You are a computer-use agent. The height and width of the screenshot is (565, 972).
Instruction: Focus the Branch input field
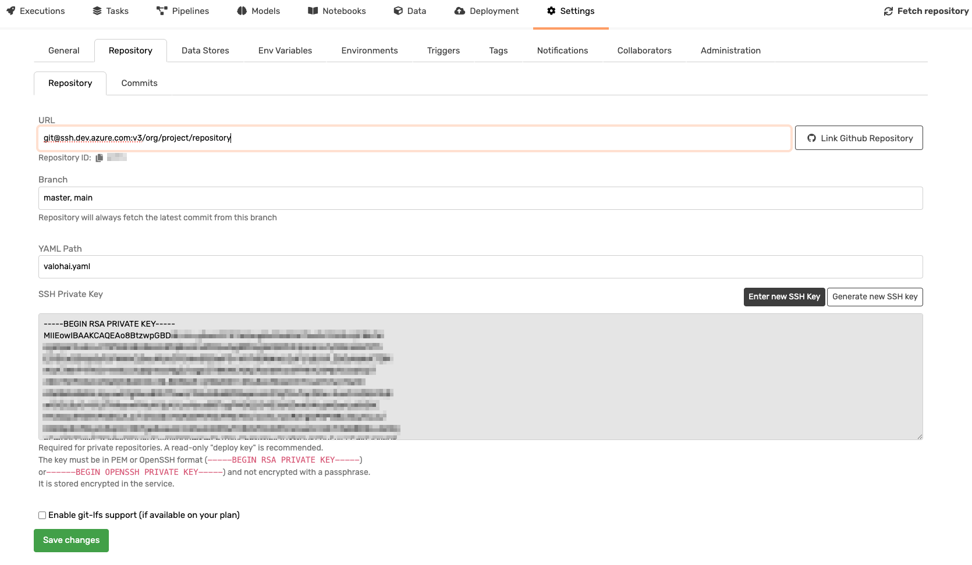480,198
